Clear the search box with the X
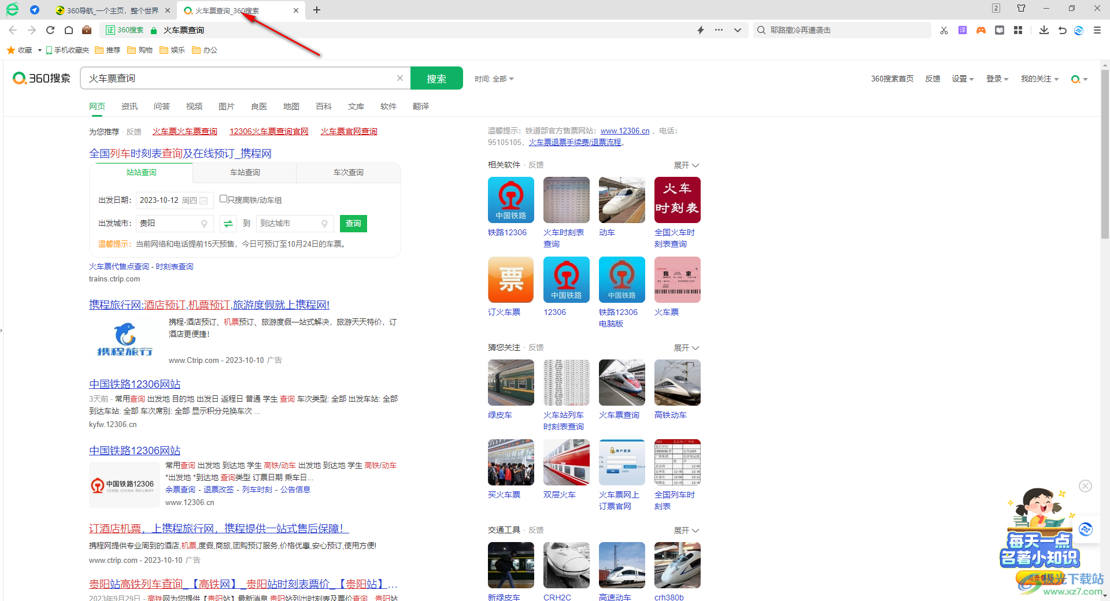 399,78
